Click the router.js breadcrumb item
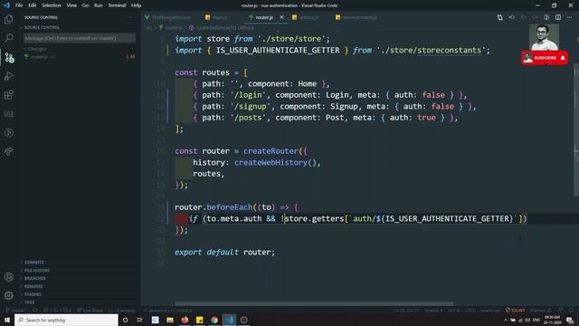579x326 pixels. point(171,28)
